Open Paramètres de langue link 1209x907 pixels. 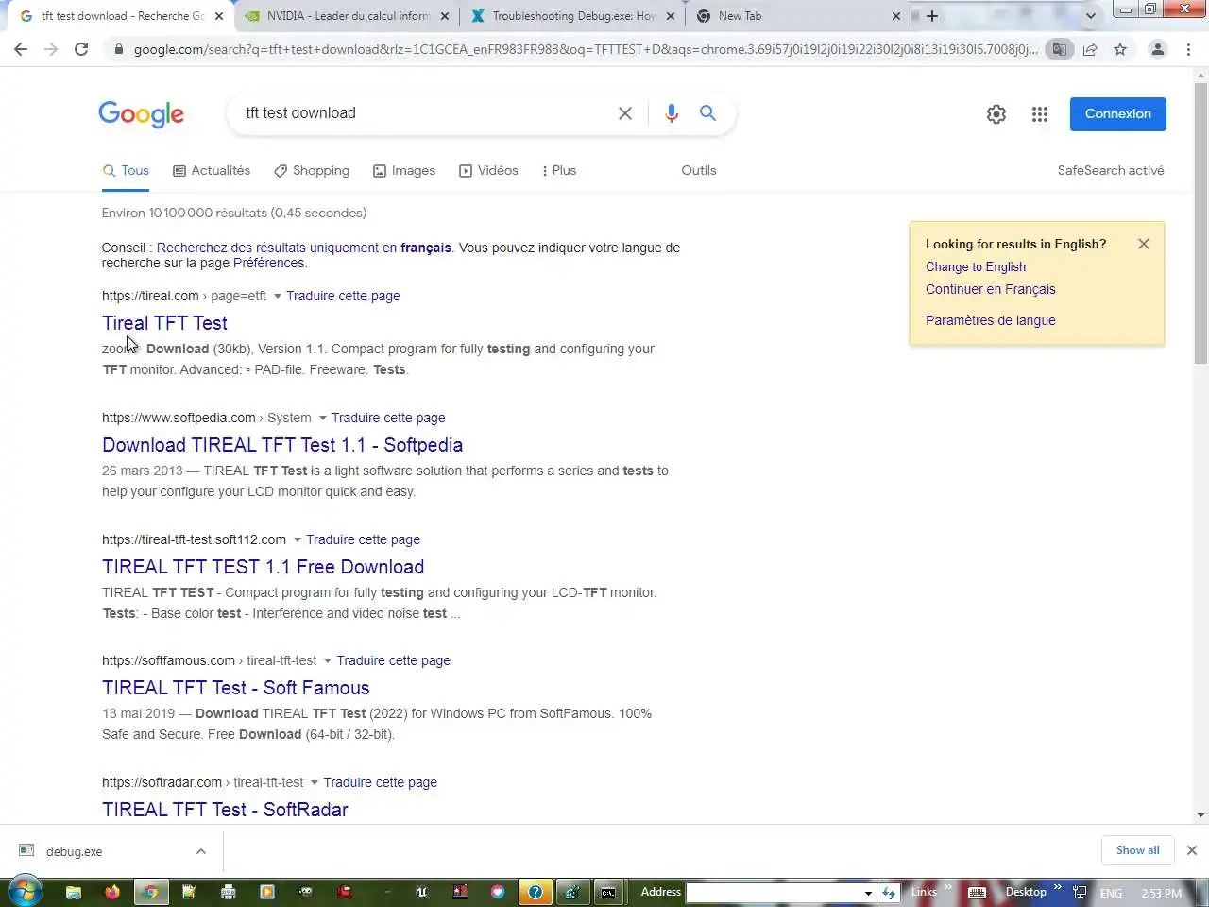click(x=991, y=321)
